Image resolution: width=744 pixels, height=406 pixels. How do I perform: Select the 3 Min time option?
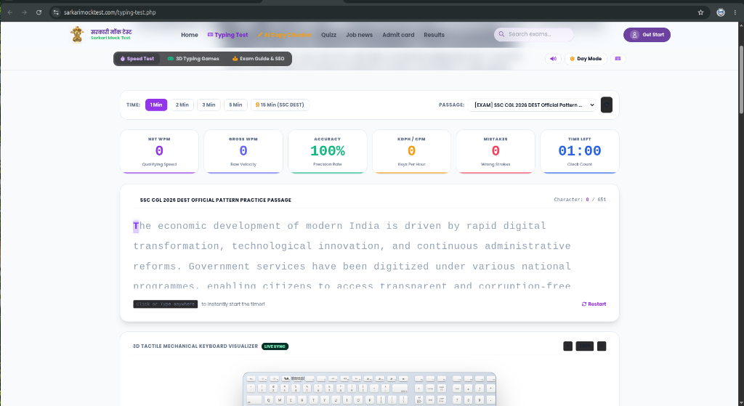209,105
